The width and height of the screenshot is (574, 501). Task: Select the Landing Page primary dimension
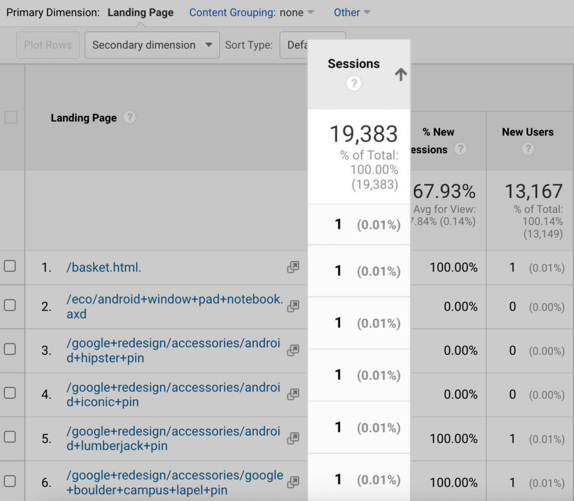(141, 12)
